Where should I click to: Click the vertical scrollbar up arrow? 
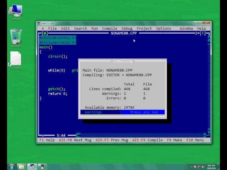coord(209,38)
